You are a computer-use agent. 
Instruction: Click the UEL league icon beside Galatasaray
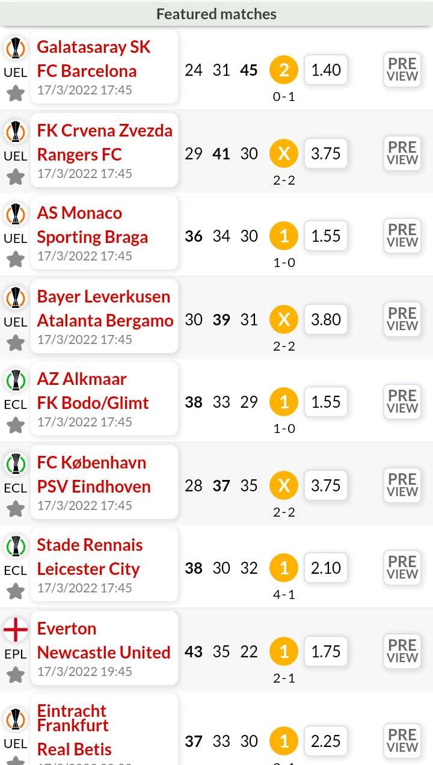(x=16, y=48)
